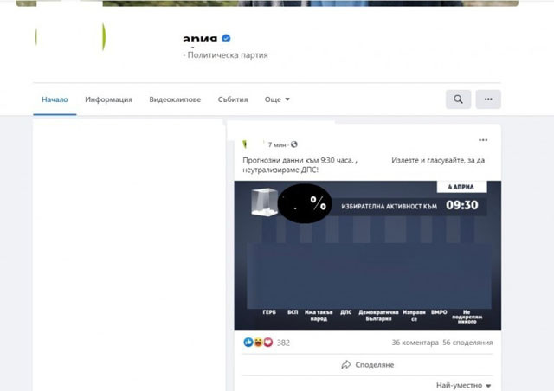Open the page three-dots options button
The height and width of the screenshot is (391, 554).
[x=488, y=99]
